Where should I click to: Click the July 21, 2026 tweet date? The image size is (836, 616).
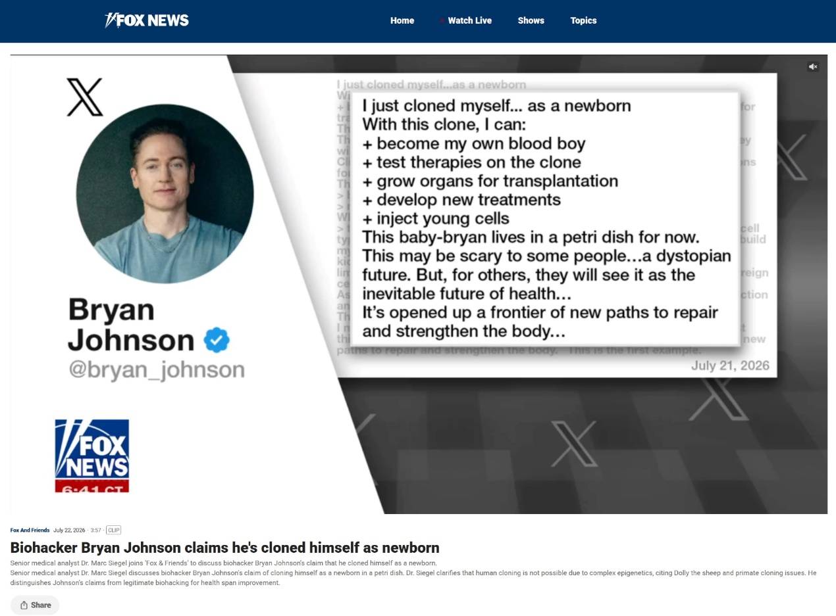click(x=730, y=366)
